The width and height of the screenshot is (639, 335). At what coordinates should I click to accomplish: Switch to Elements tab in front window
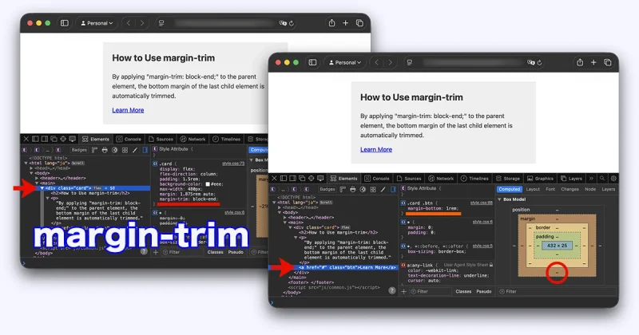click(343, 179)
